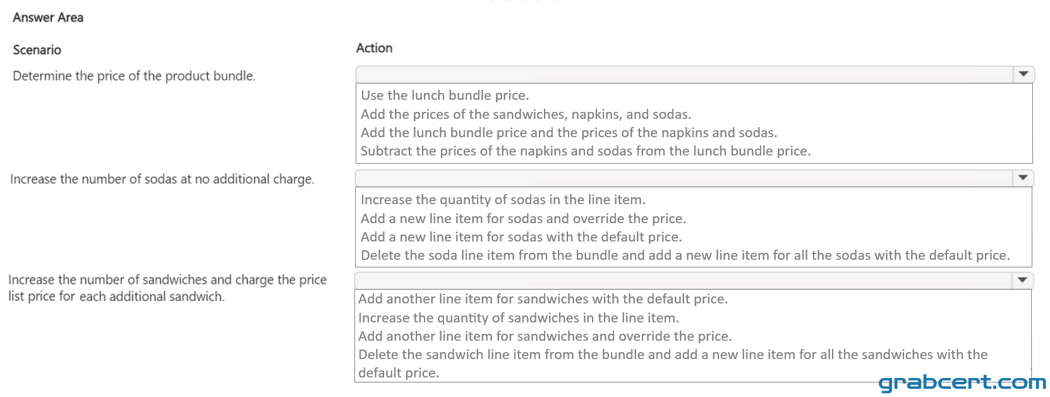The image size is (1050, 397).
Task: Choose "Delete the sandwich line item from the bundle" option
Action: [673, 363]
